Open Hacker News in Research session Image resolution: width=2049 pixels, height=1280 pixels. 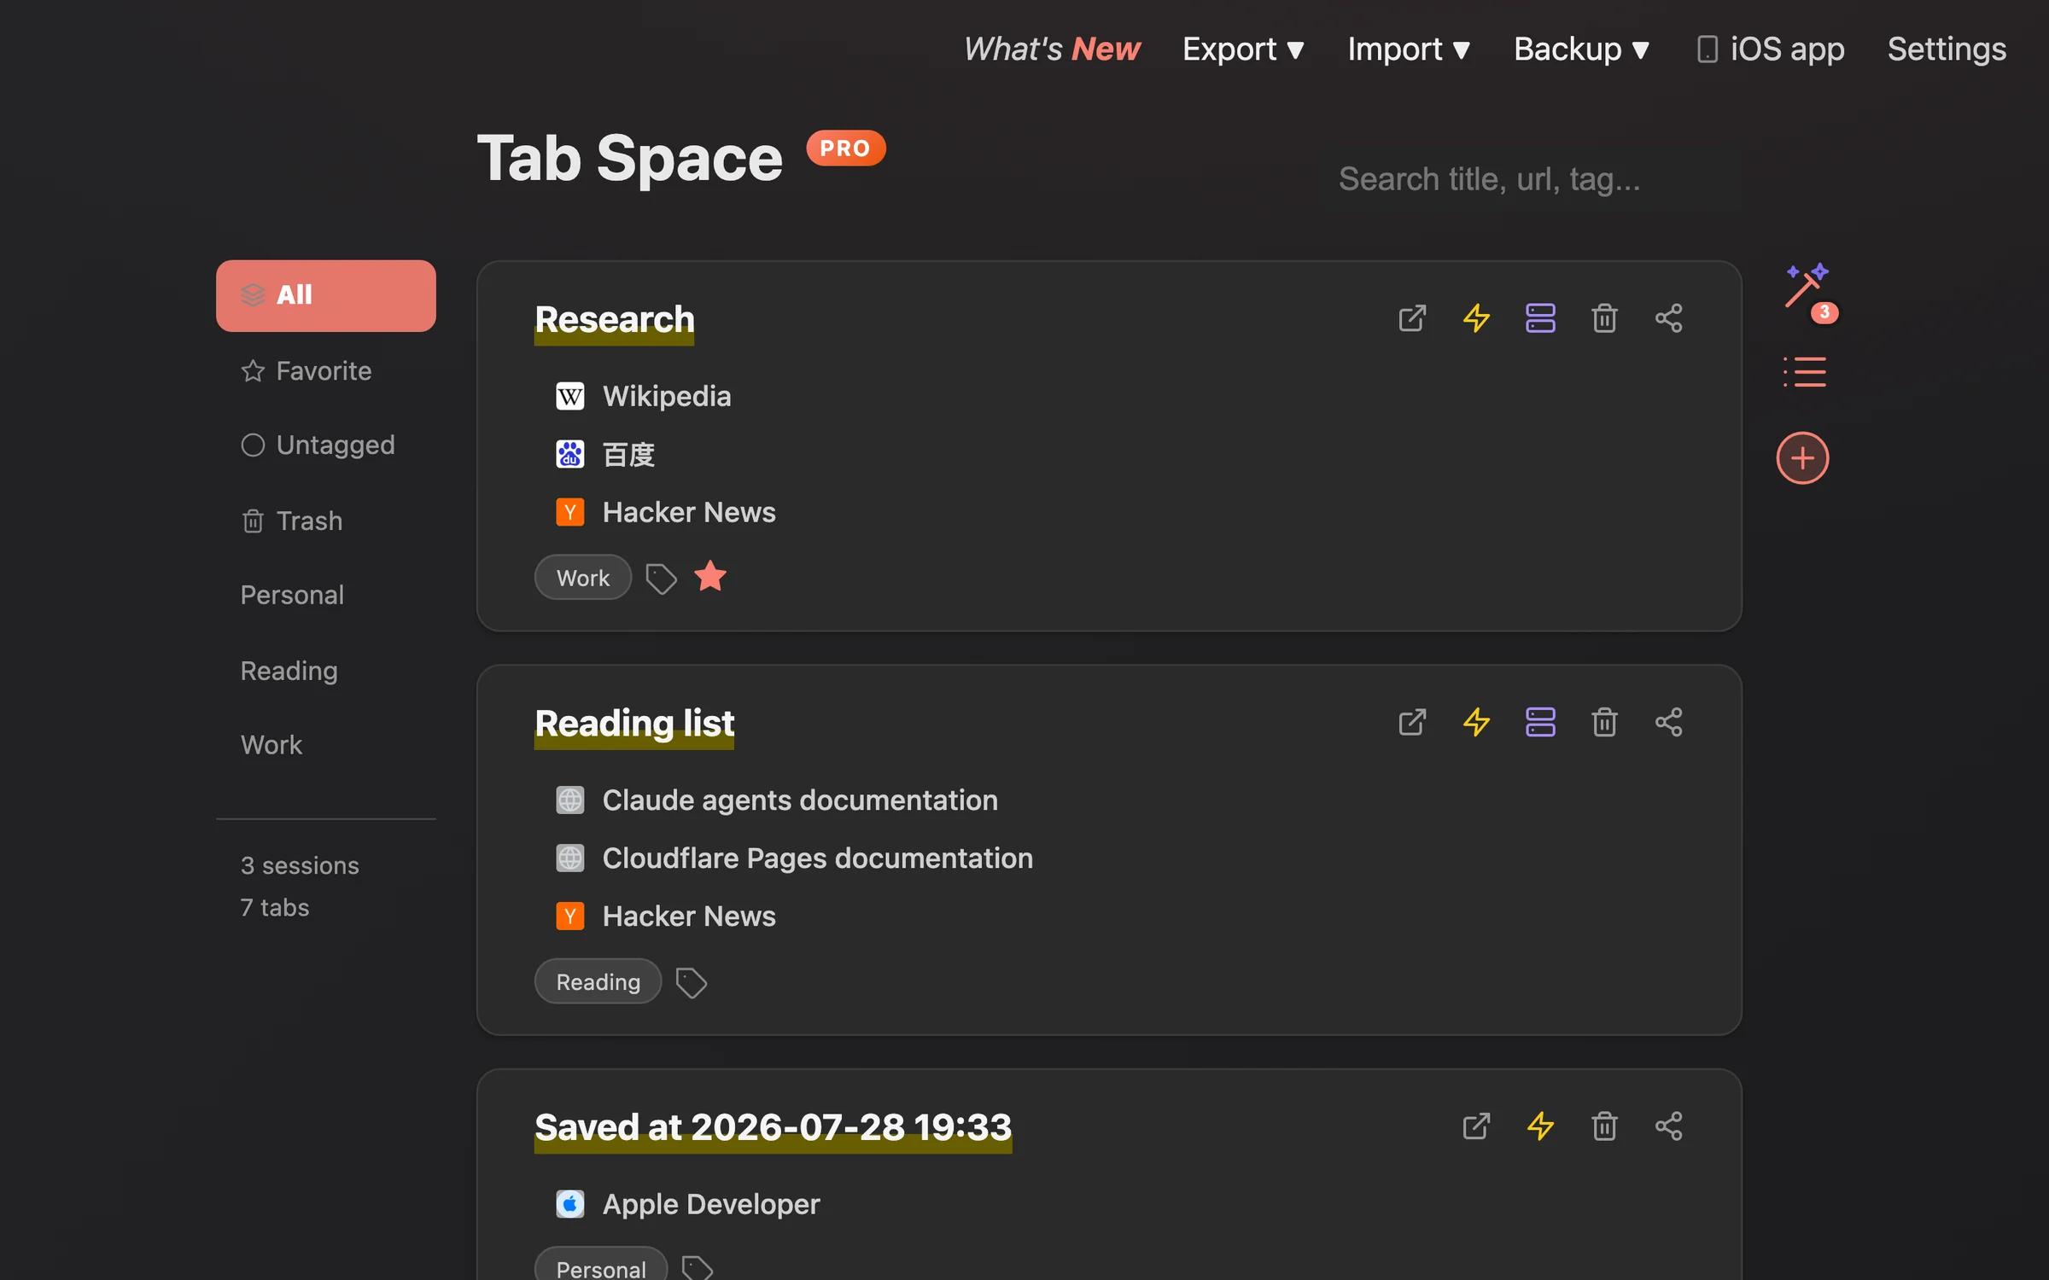pyautogui.click(x=689, y=512)
